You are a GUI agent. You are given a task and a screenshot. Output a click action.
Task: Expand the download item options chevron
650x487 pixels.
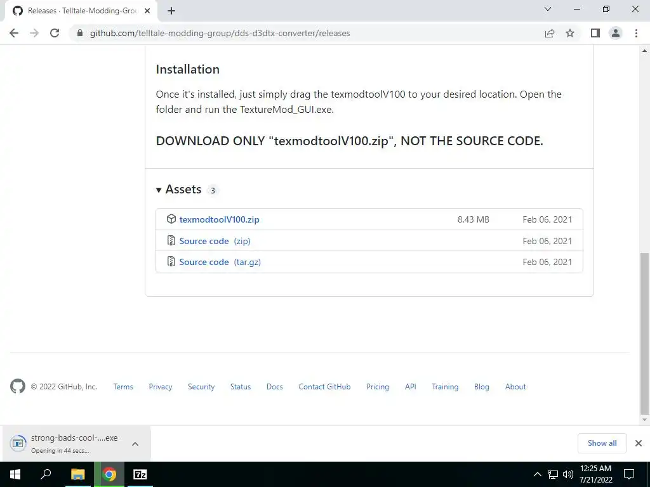click(135, 444)
